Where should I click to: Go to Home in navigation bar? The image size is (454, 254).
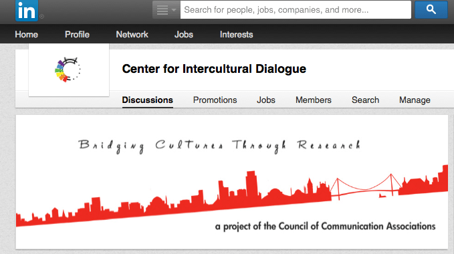(x=26, y=35)
